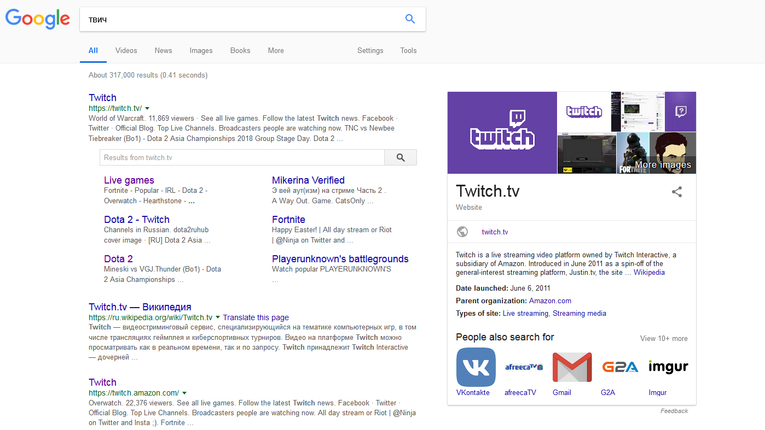Expand the arrow next to ru.wikipedia.org URL

pyautogui.click(x=218, y=317)
